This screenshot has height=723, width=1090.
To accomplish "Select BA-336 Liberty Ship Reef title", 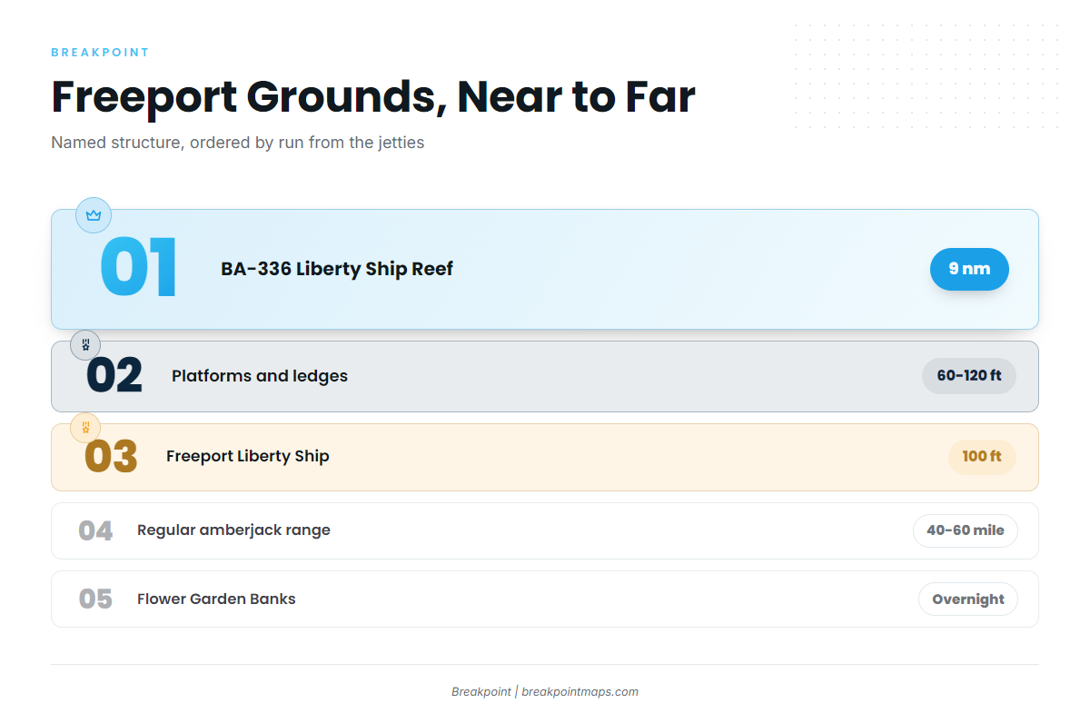I will [x=337, y=269].
